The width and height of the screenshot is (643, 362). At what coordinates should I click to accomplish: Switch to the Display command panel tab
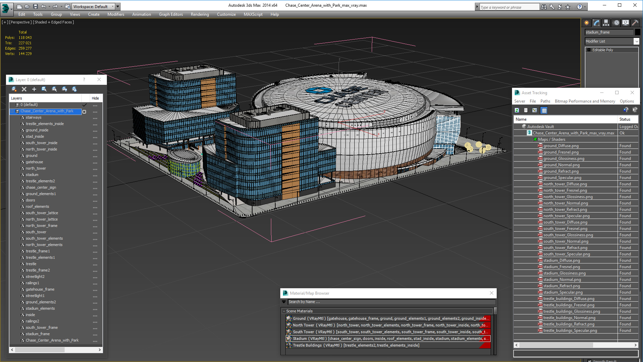(x=626, y=23)
